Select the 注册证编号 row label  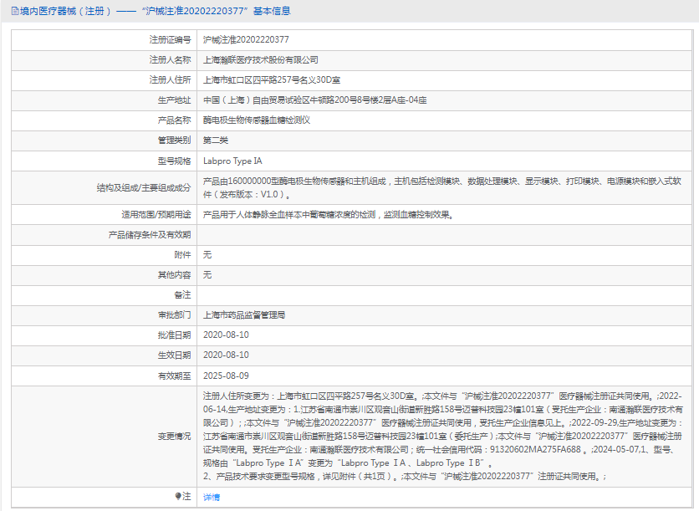pos(170,39)
